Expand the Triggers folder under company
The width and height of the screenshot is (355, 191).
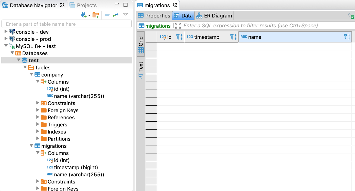tap(38, 124)
